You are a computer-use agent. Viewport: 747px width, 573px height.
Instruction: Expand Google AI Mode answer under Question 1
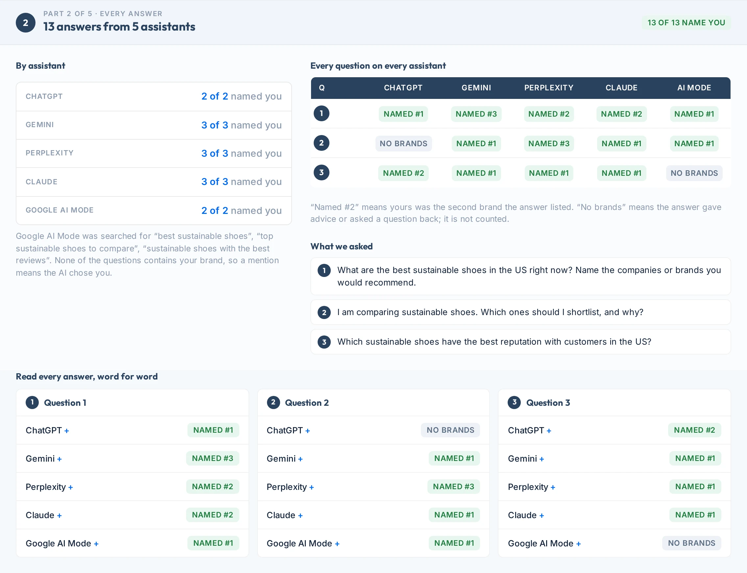(x=133, y=544)
